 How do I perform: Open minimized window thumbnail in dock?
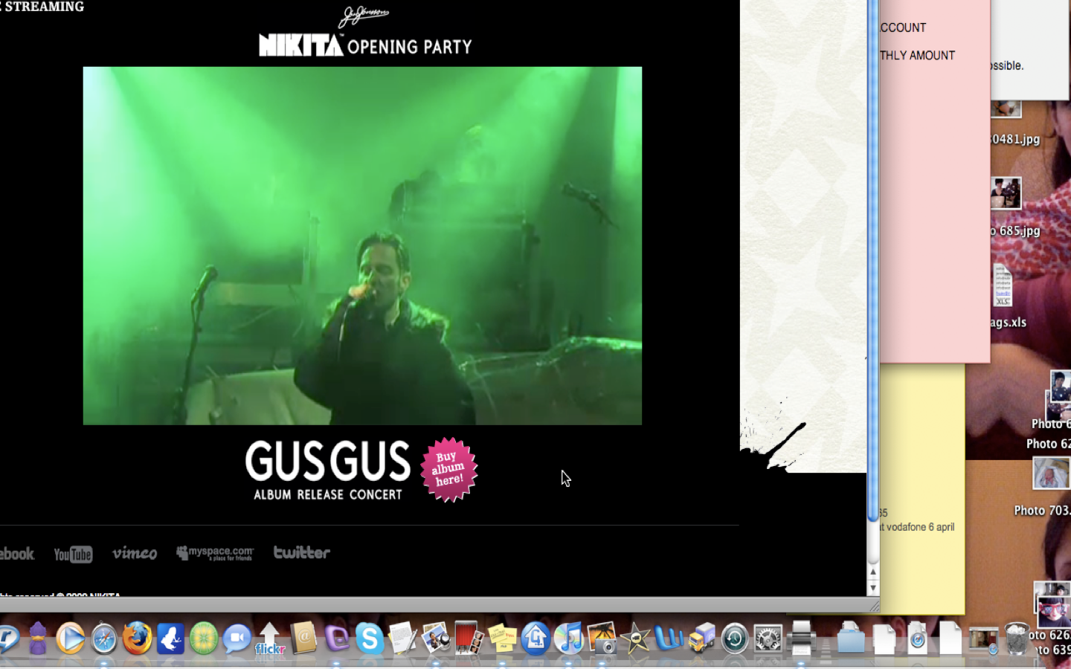click(x=983, y=639)
